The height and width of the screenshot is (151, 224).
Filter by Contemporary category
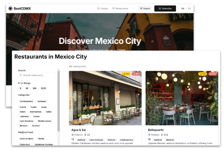26,101
